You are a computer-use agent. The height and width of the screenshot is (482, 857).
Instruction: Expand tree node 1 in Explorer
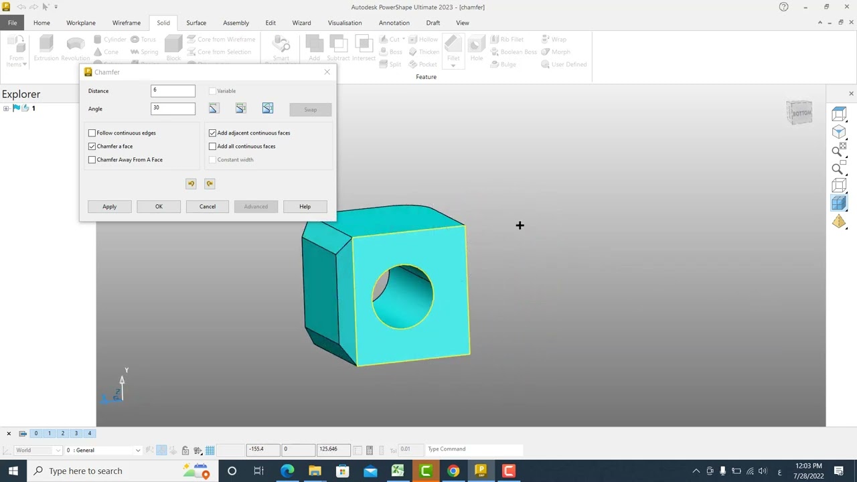point(6,108)
